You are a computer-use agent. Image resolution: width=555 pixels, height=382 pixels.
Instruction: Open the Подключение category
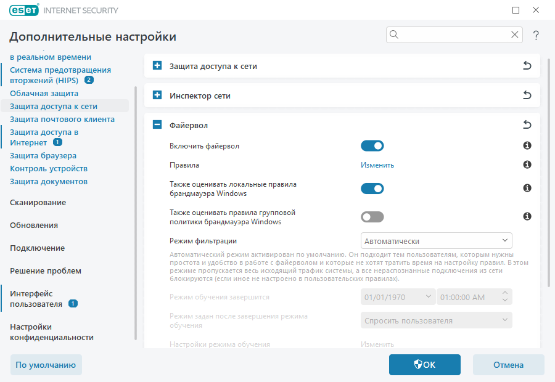(37, 248)
